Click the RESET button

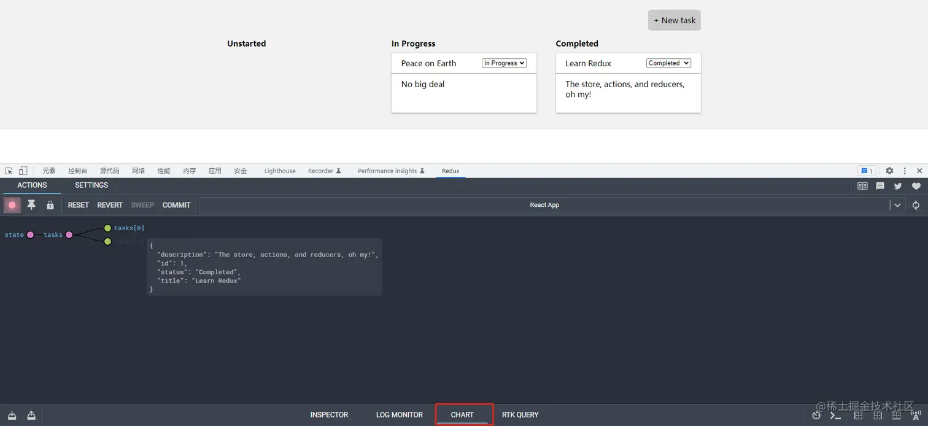click(79, 205)
